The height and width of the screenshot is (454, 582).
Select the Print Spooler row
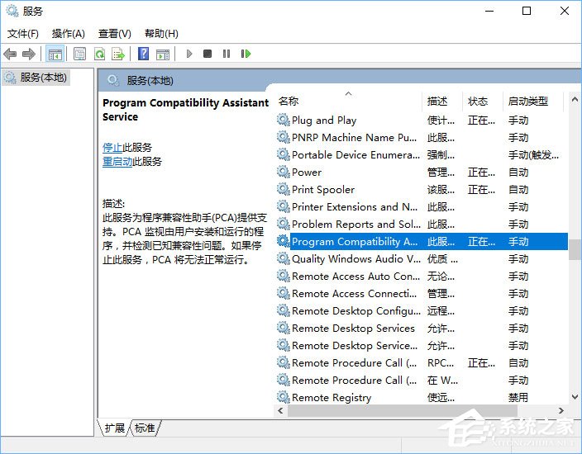click(422, 189)
